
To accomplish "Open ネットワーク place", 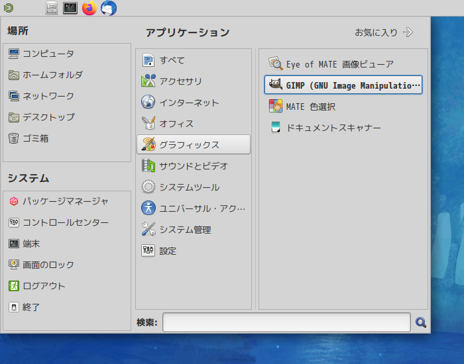I will [x=41, y=96].
